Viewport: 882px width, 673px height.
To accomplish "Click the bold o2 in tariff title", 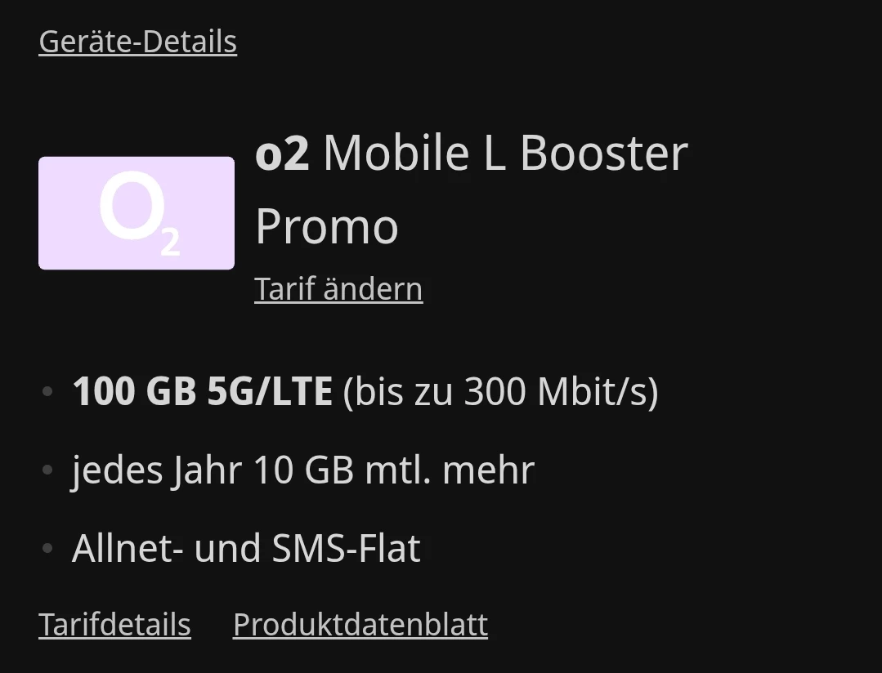I will point(282,154).
